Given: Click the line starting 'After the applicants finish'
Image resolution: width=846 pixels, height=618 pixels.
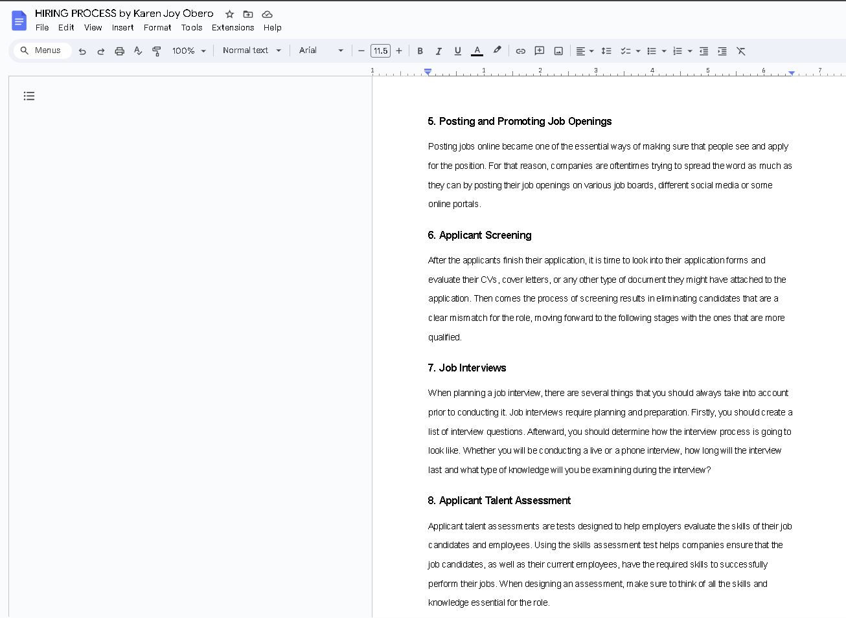Looking at the screenshot, I should coord(597,261).
